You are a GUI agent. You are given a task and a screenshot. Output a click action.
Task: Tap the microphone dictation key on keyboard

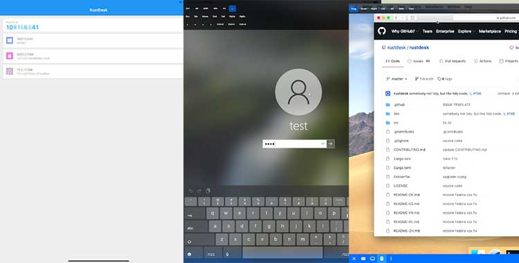pos(227,254)
